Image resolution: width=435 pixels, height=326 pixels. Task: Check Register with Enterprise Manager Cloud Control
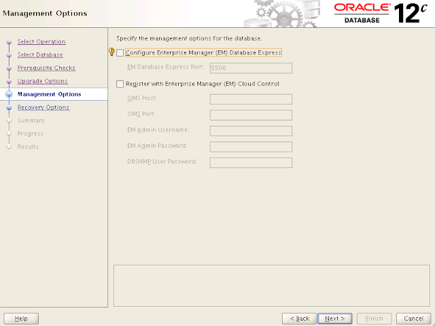point(120,84)
